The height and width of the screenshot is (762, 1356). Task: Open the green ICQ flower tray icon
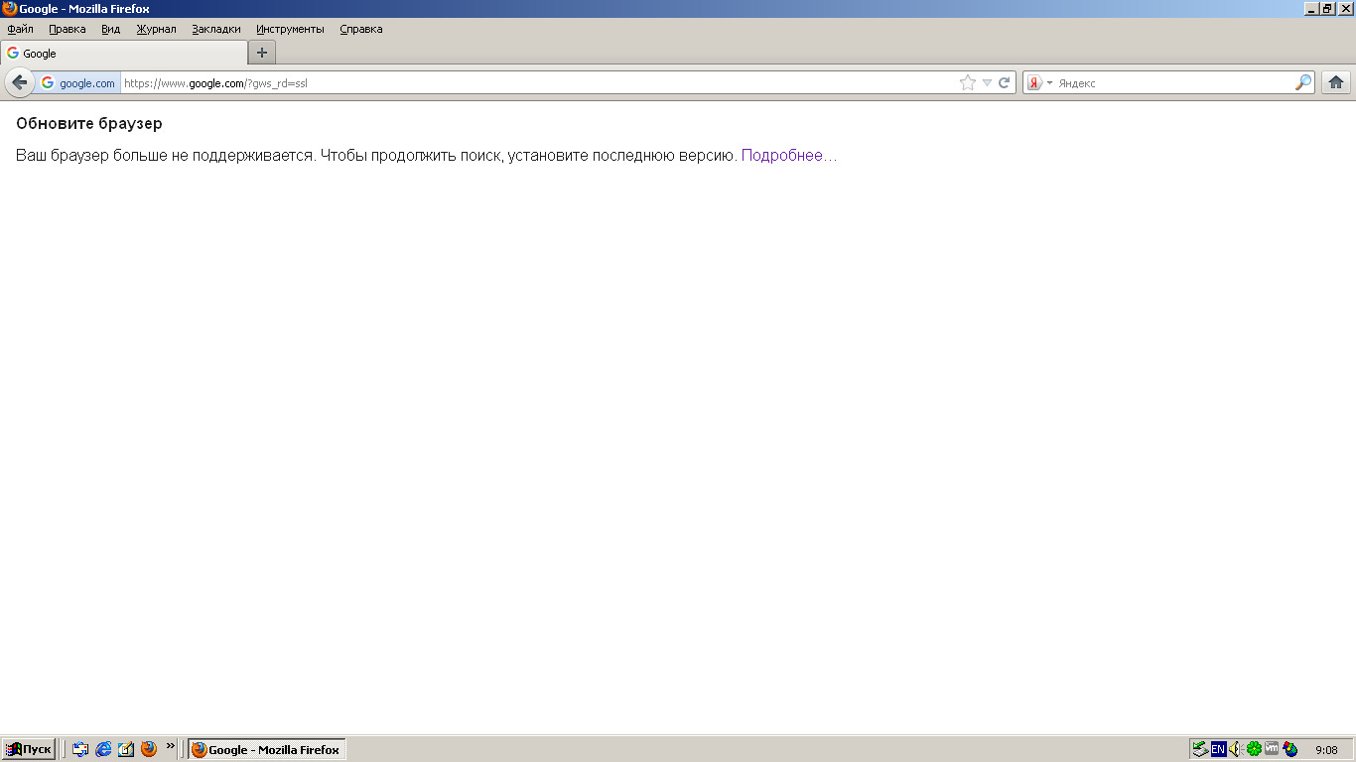1254,749
